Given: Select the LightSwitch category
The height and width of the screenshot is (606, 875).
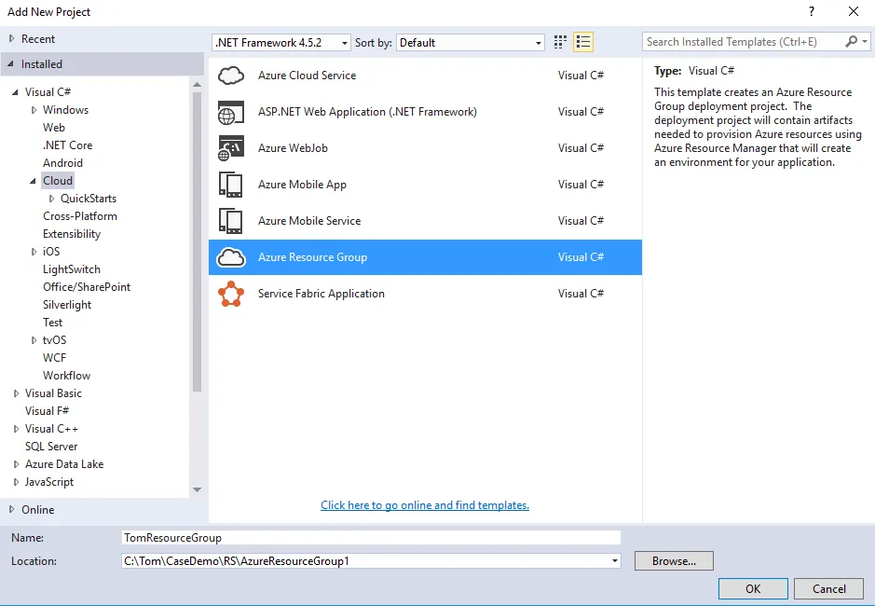Looking at the screenshot, I should (72, 269).
